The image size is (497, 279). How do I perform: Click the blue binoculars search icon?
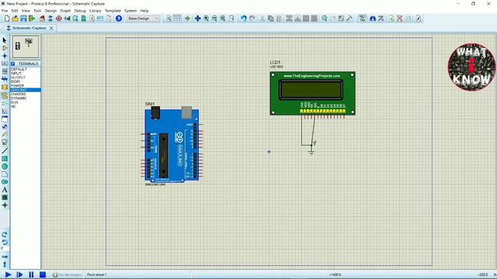pos(373,19)
